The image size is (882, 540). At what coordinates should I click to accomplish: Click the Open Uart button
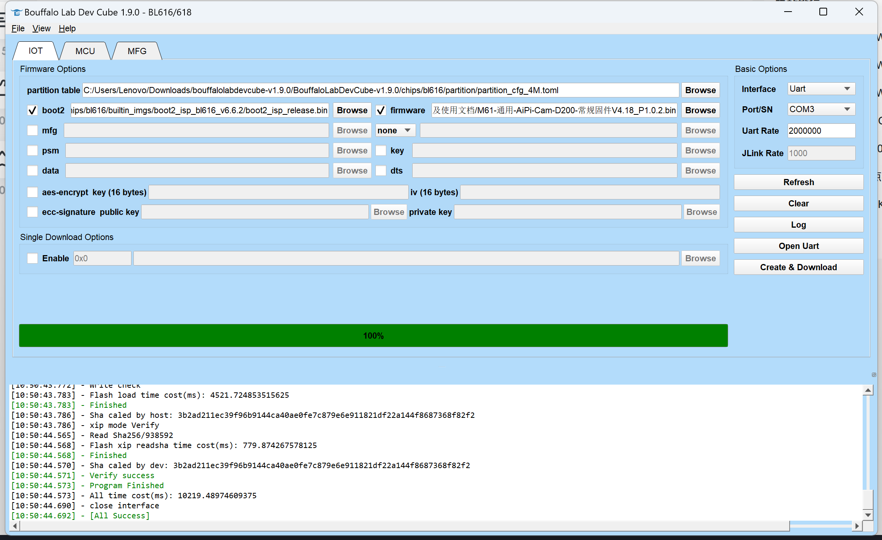click(798, 245)
